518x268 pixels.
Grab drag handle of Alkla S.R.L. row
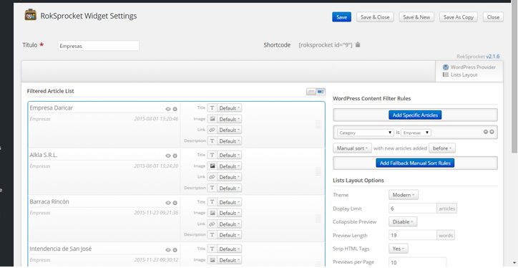tap(318, 171)
